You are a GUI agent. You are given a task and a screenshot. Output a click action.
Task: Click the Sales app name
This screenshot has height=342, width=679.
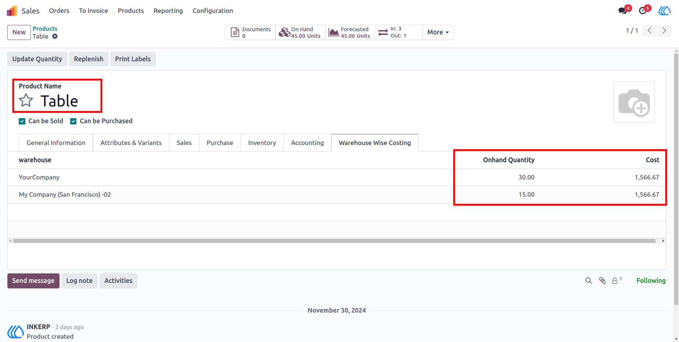pyautogui.click(x=30, y=11)
